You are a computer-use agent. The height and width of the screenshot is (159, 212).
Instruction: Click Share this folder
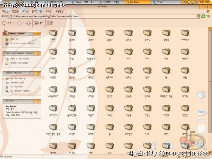(20, 63)
